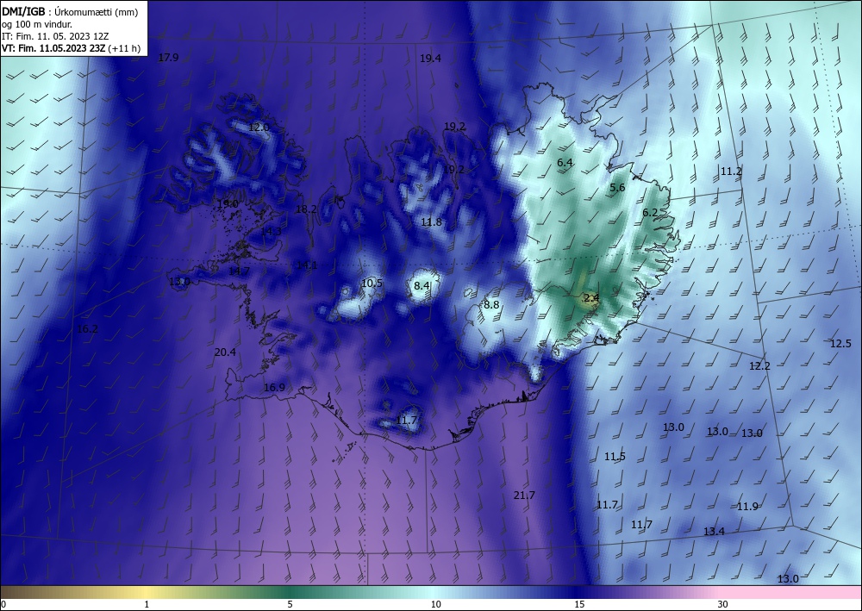
Task: Click the 16.2 value over the western sea
Action: click(87, 330)
